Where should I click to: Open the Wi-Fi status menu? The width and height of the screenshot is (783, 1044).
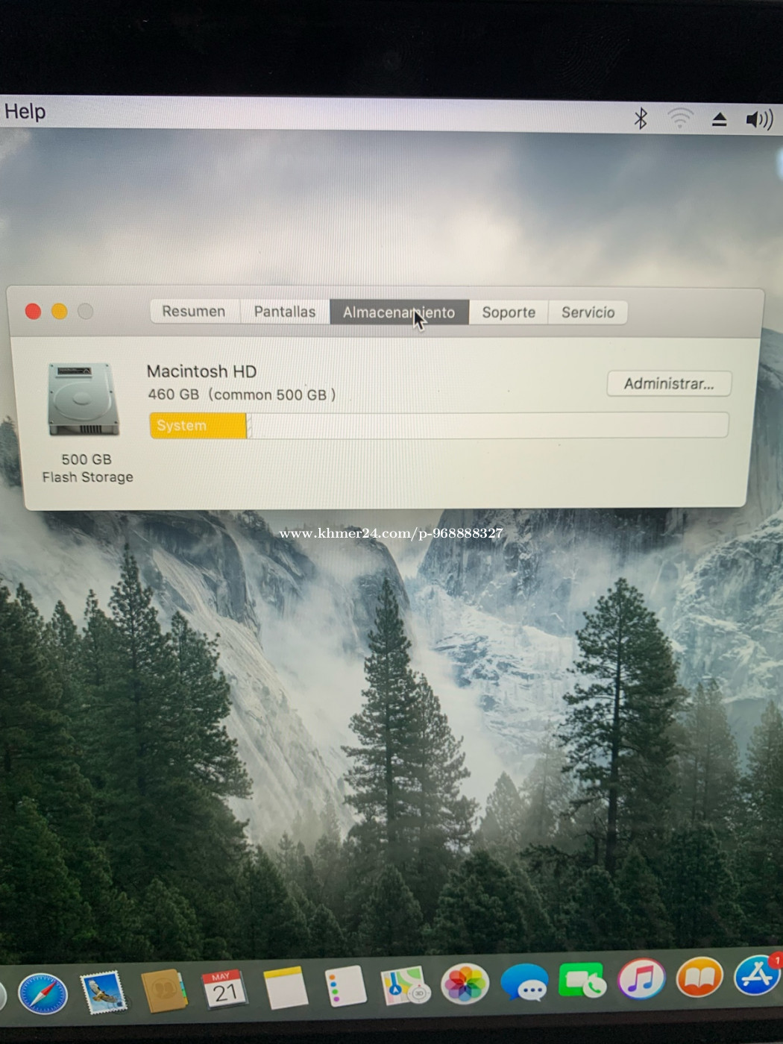click(680, 118)
